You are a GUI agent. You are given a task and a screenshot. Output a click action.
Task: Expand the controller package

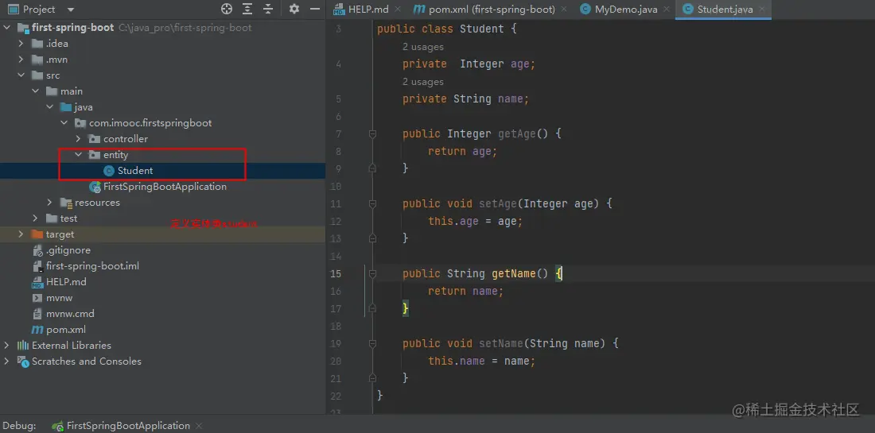coord(79,139)
